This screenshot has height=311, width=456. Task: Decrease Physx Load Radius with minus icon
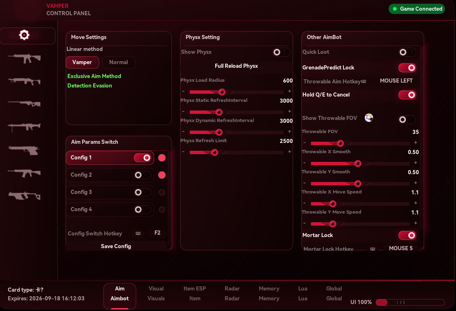click(x=183, y=91)
